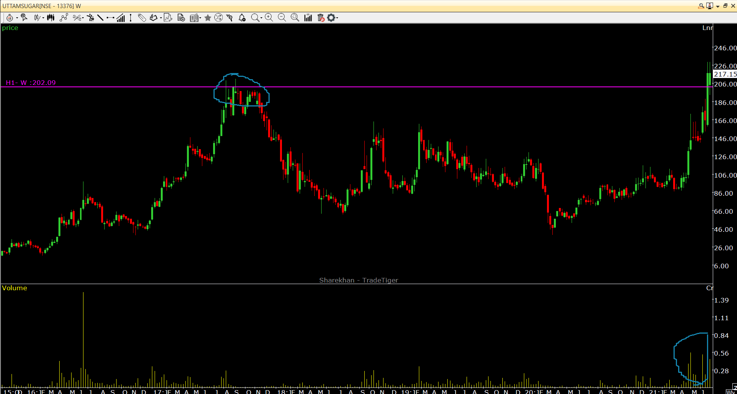Expand the settings gear dropdown

[337, 18]
